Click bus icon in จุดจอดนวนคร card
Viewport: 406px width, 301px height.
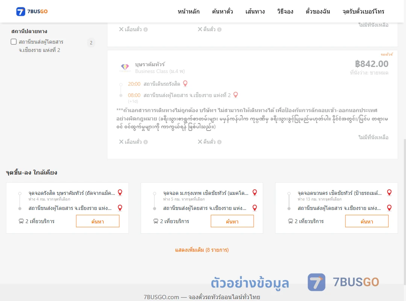click(x=291, y=221)
